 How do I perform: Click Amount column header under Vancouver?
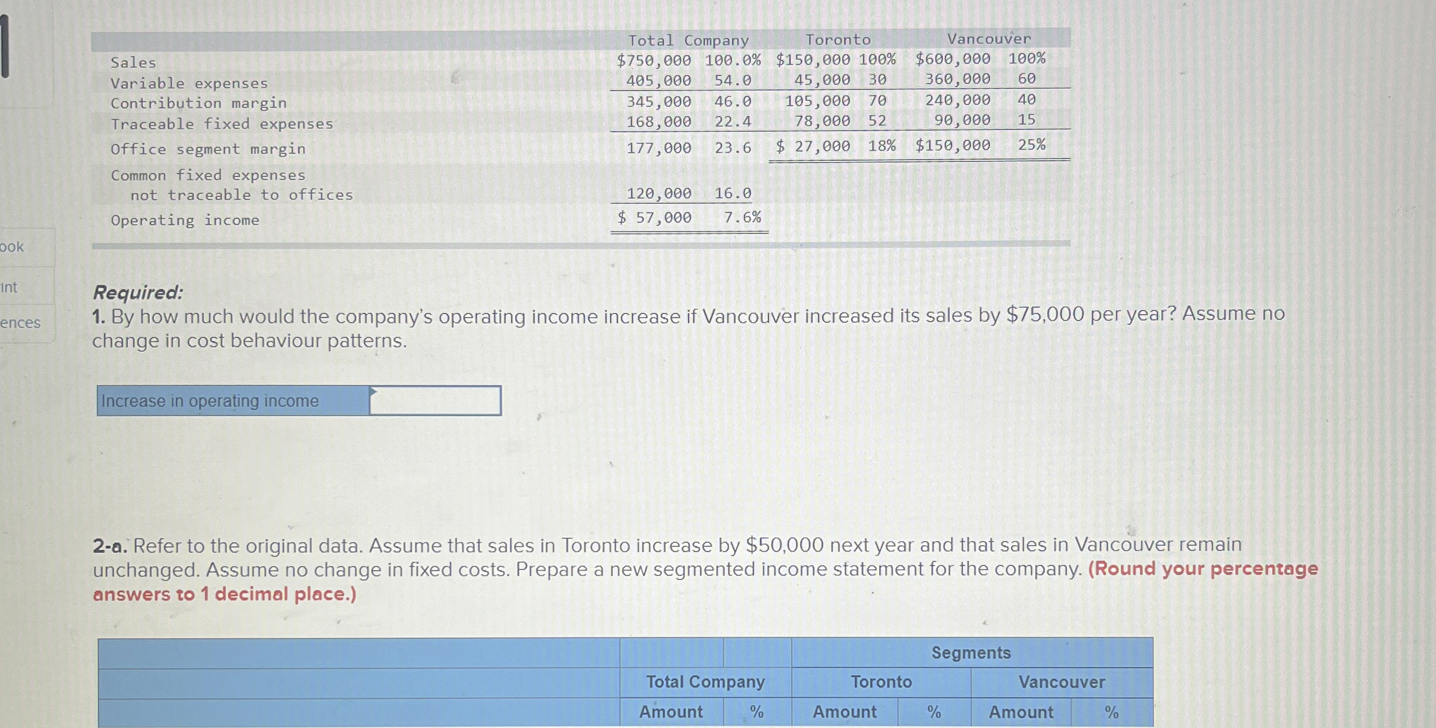tap(1021, 712)
